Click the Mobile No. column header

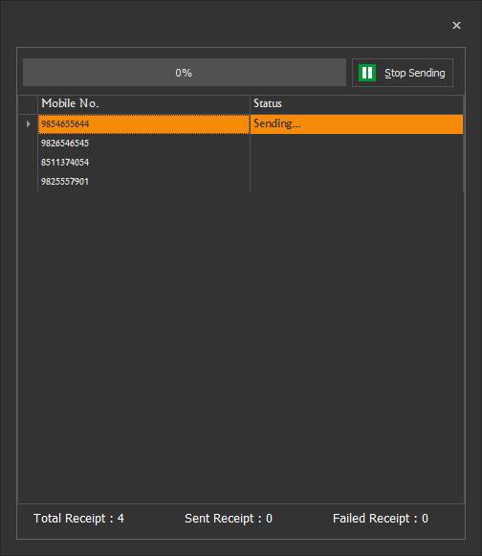[143, 104]
